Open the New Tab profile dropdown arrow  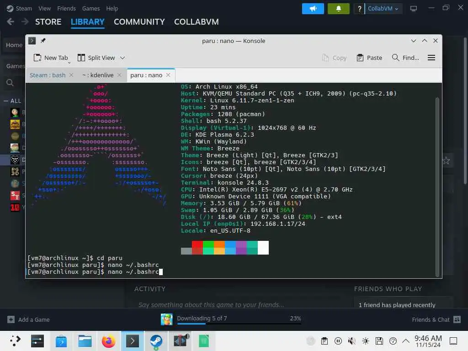[x=69, y=63]
